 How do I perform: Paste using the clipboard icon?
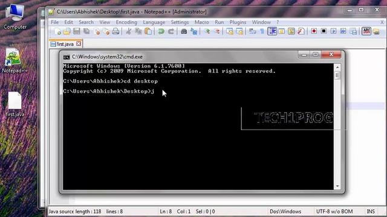148,31
